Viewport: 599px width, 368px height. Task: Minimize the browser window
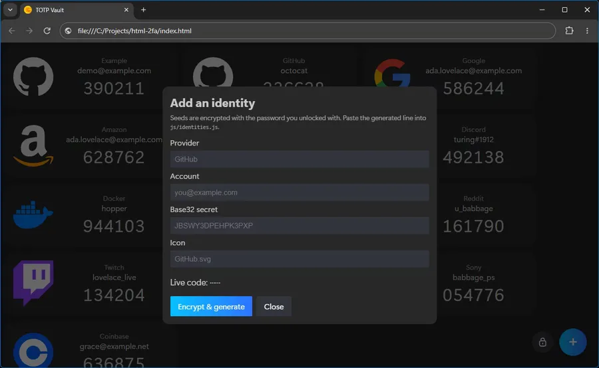coord(542,10)
